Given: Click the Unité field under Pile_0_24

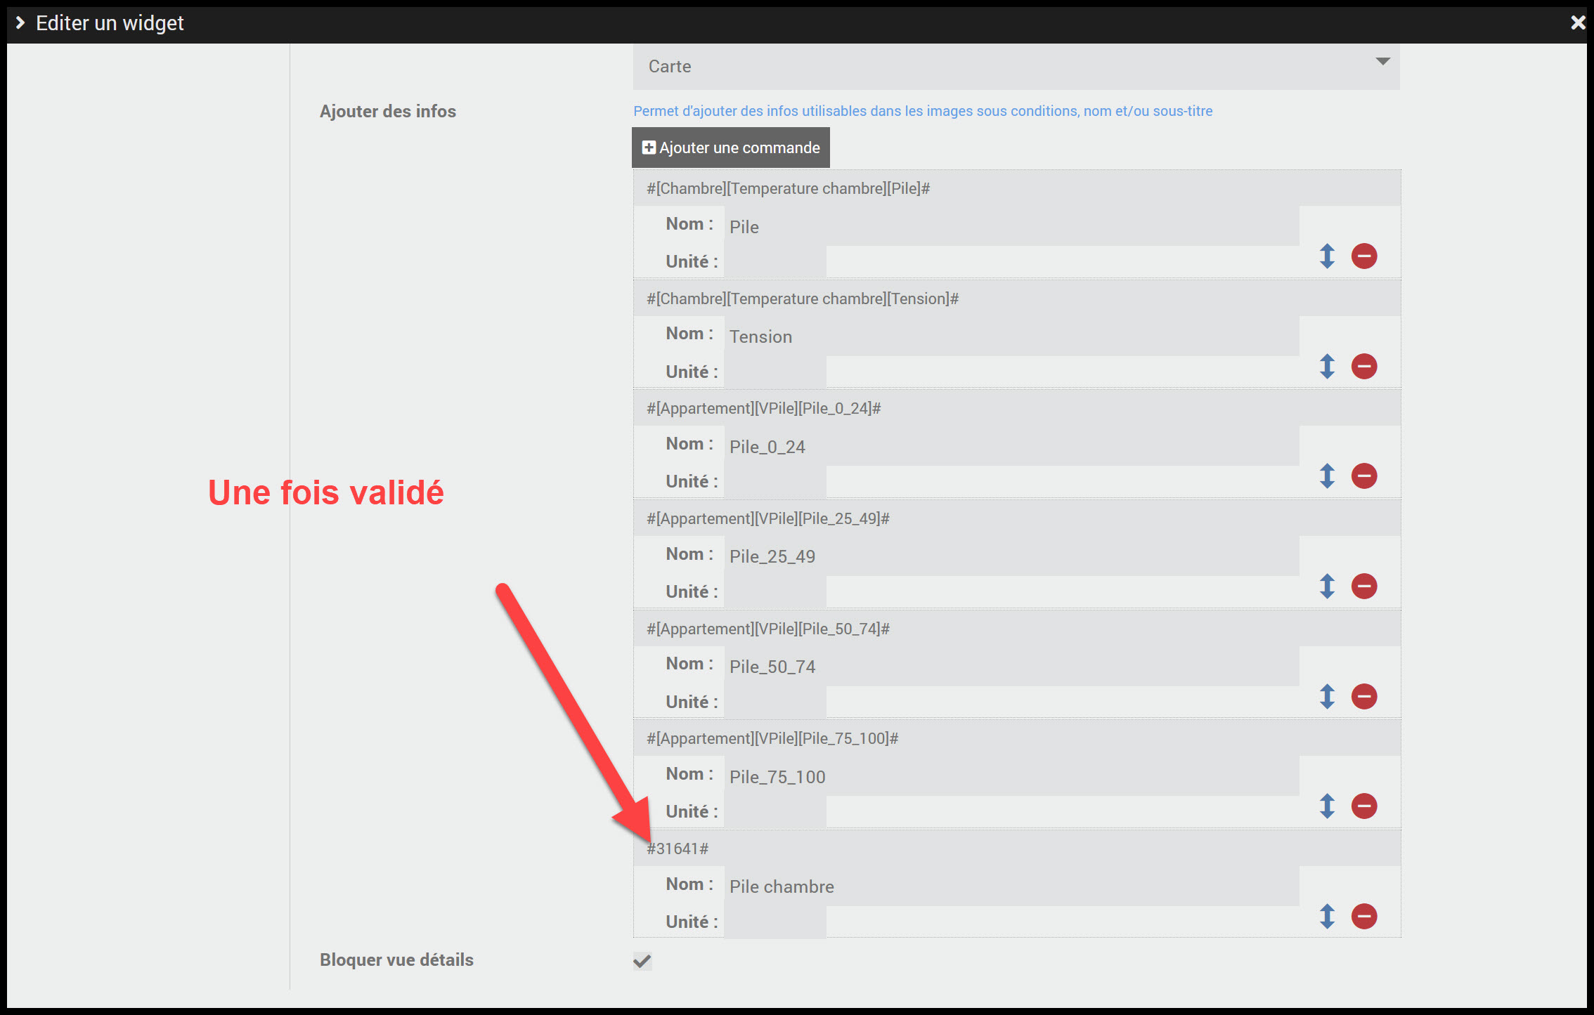Looking at the screenshot, I should click(775, 482).
